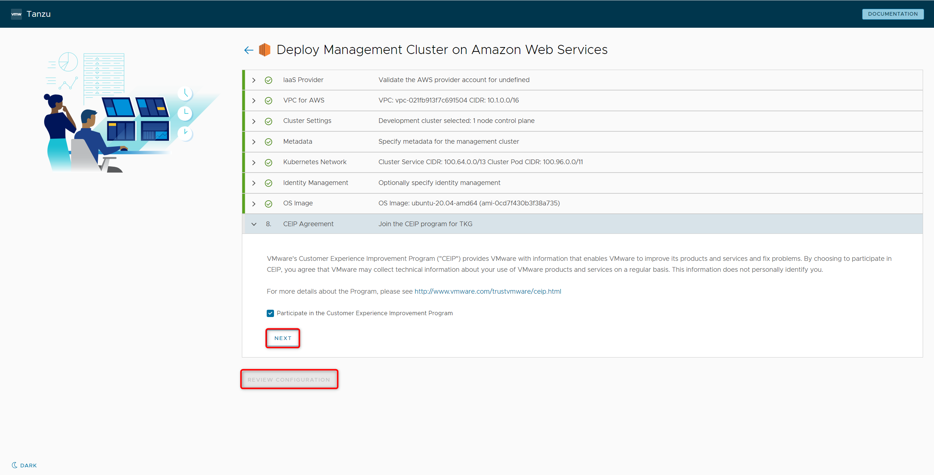The height and width of the screenshot is (475, 934).
Task: Click the REVIEW CONFIGURATION button
Action: [289, 379]
